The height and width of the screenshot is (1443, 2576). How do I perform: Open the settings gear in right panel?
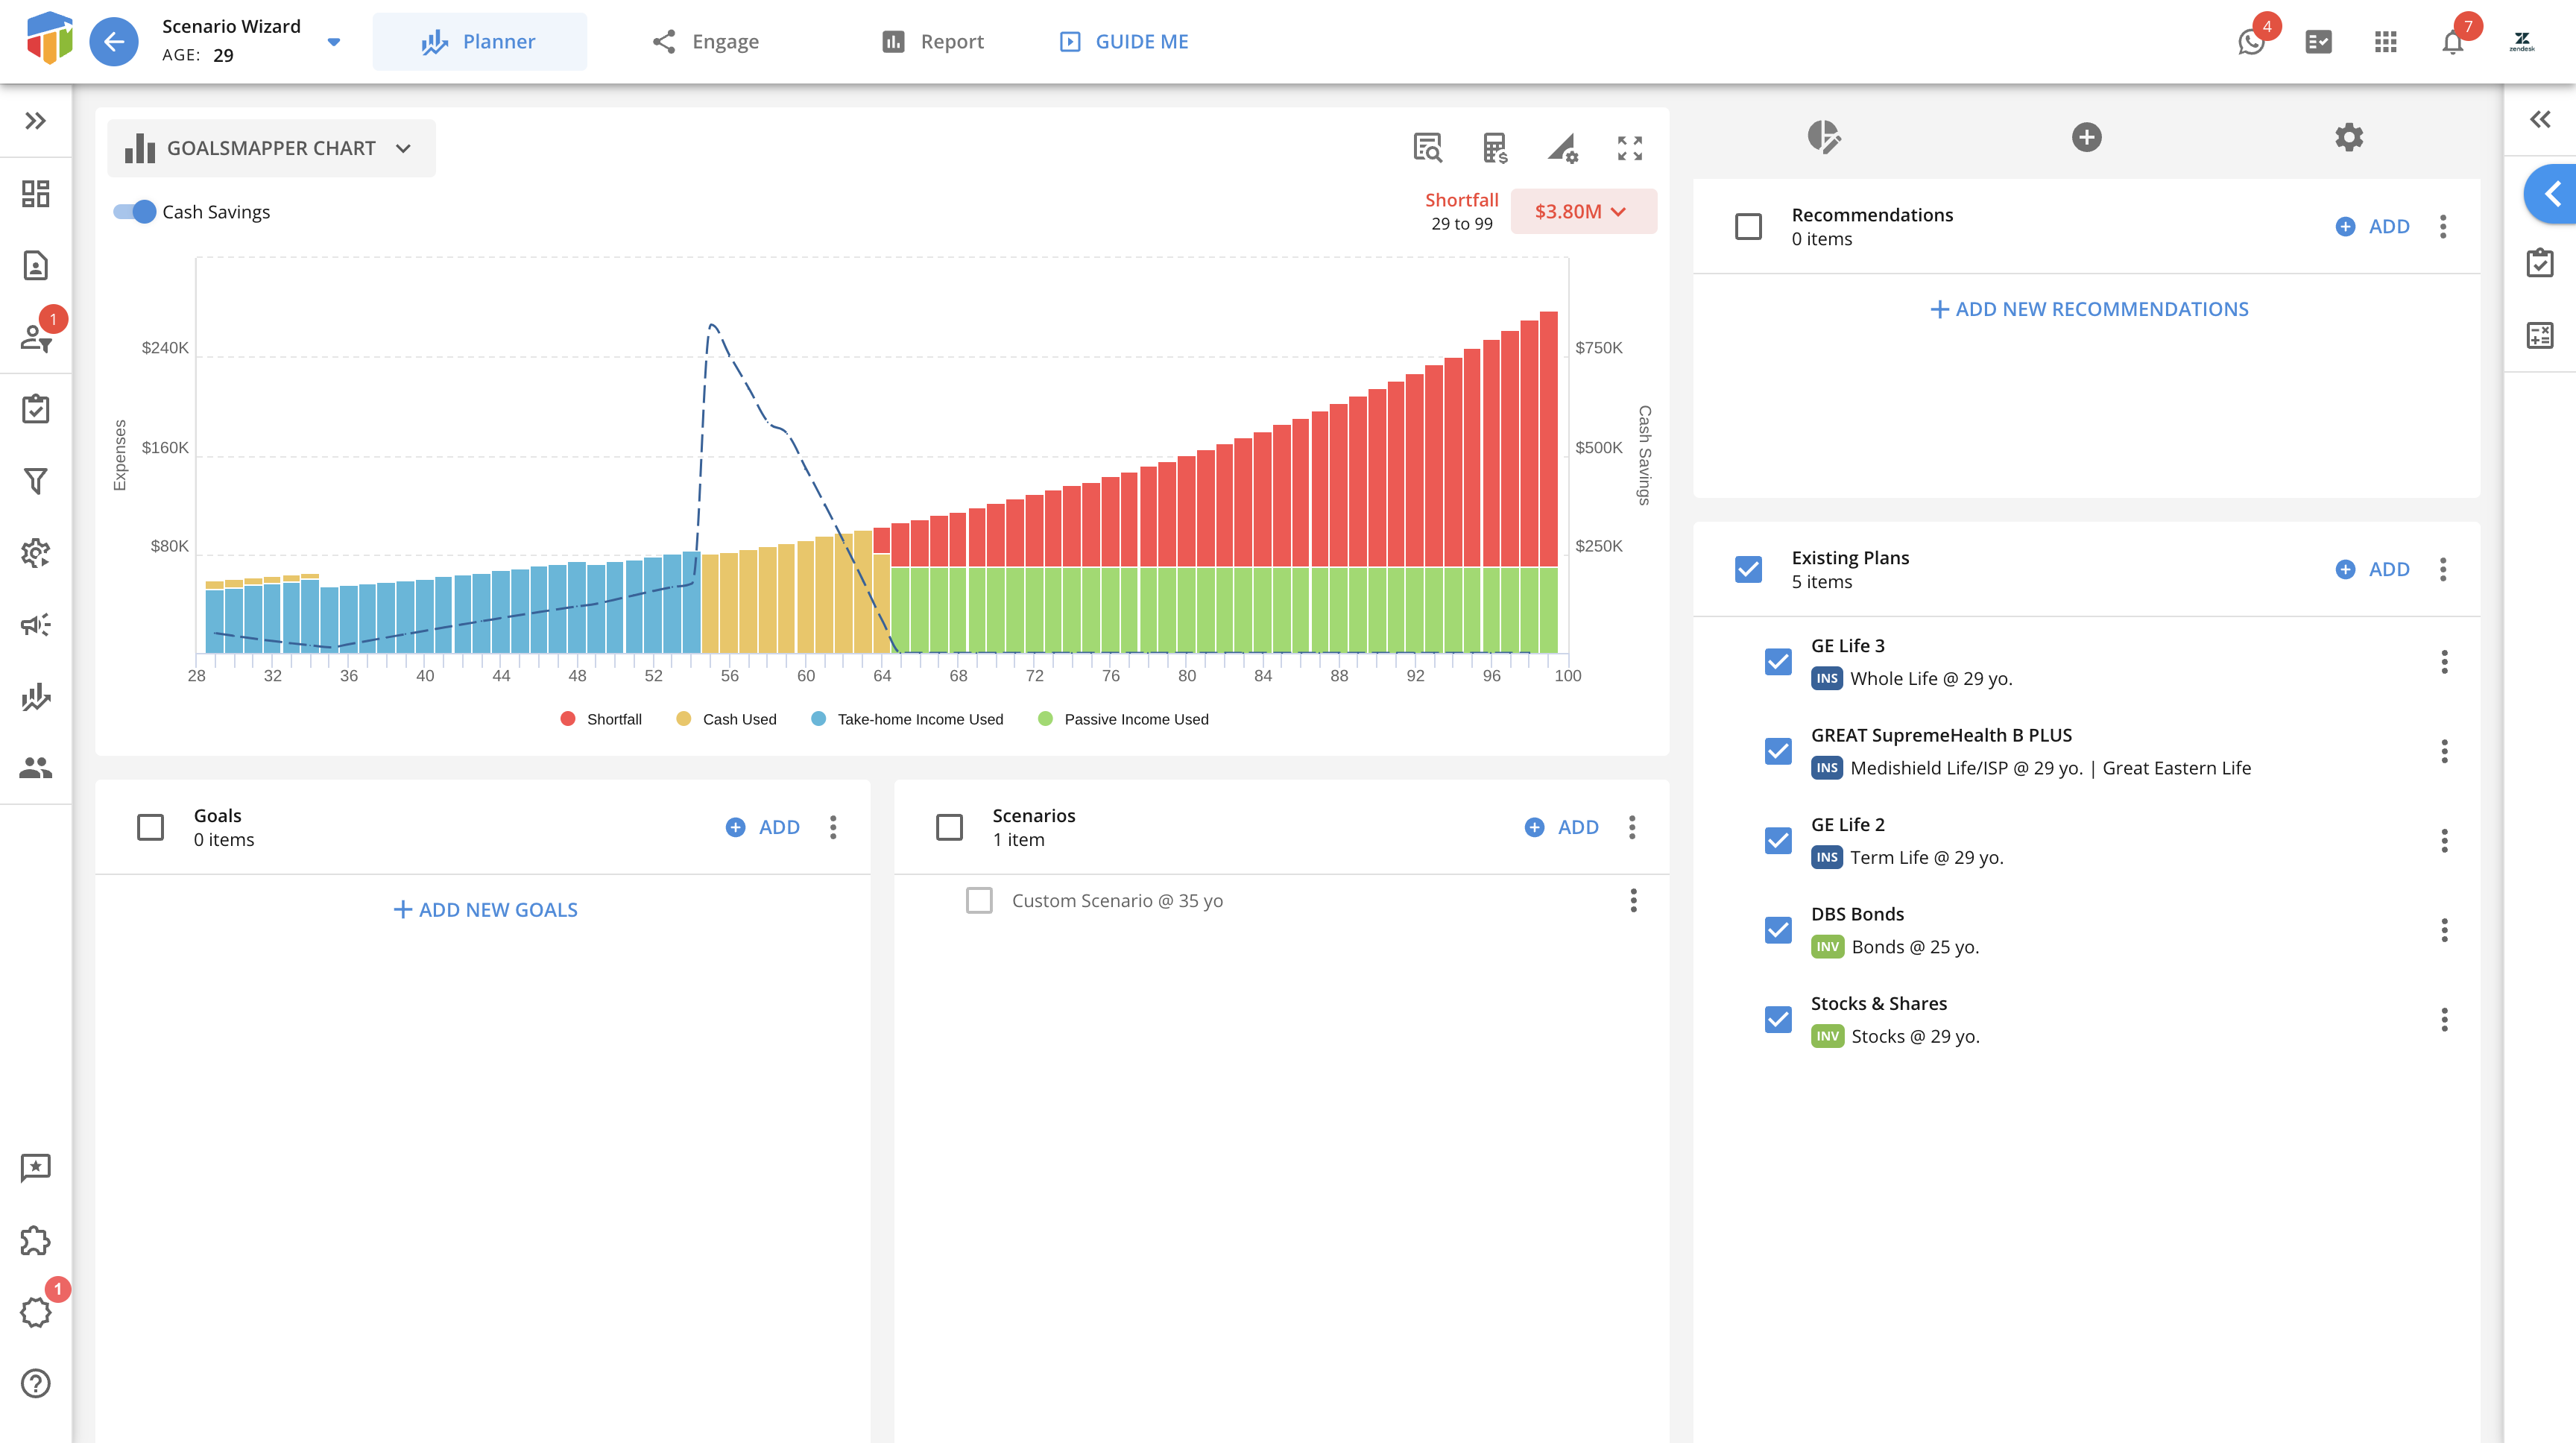(2348, 137)
